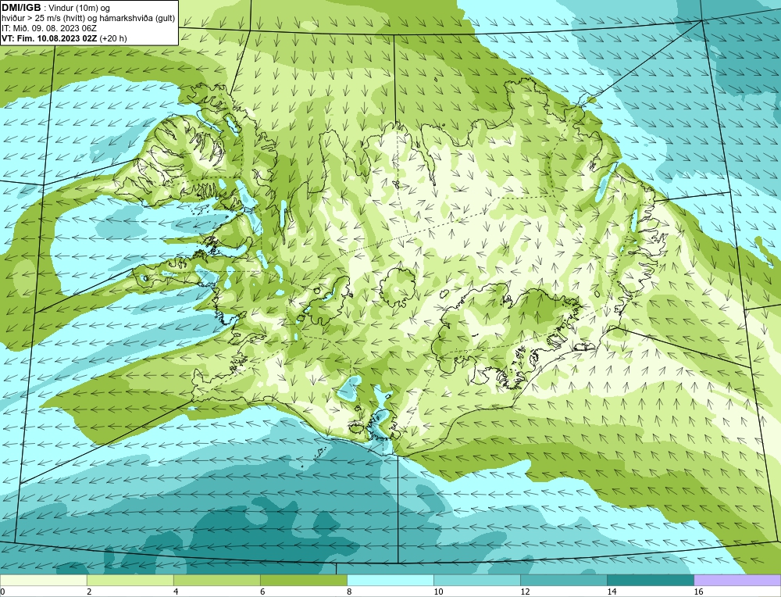Choose the dark teal 14–16 m/s legend swatch

pyautogui.click(x=650, y=581)
